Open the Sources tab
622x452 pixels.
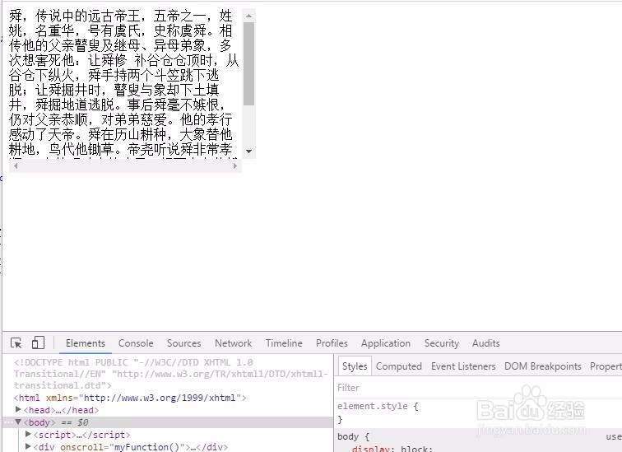(183, 342)
